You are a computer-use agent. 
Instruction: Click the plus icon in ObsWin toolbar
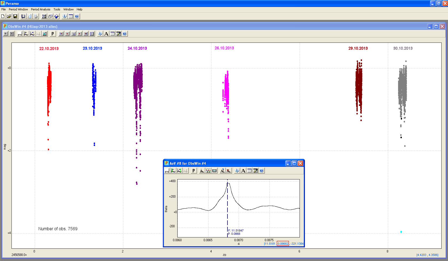click(6, 34)
